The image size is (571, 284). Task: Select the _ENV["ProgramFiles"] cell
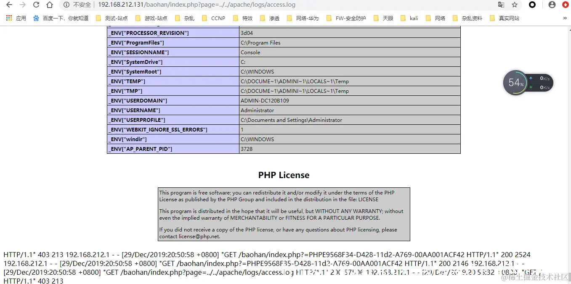click(173, 42)
